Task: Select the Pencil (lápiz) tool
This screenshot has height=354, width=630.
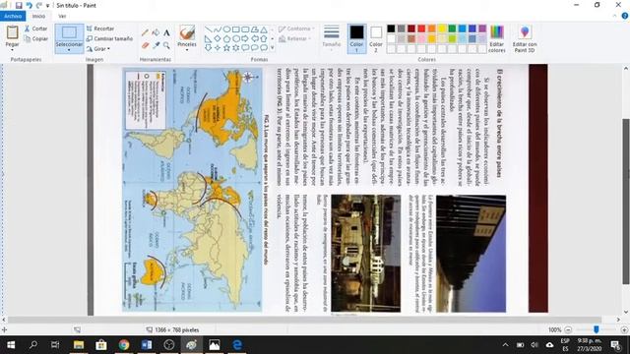Action: [145, 32]
